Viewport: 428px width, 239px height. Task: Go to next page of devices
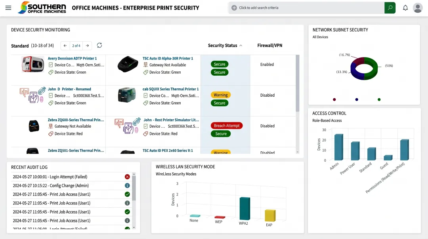(x=87, y=46)
